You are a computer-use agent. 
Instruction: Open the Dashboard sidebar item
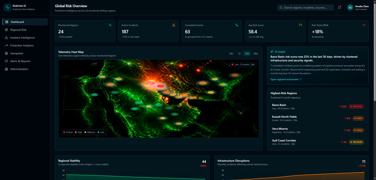25,22
